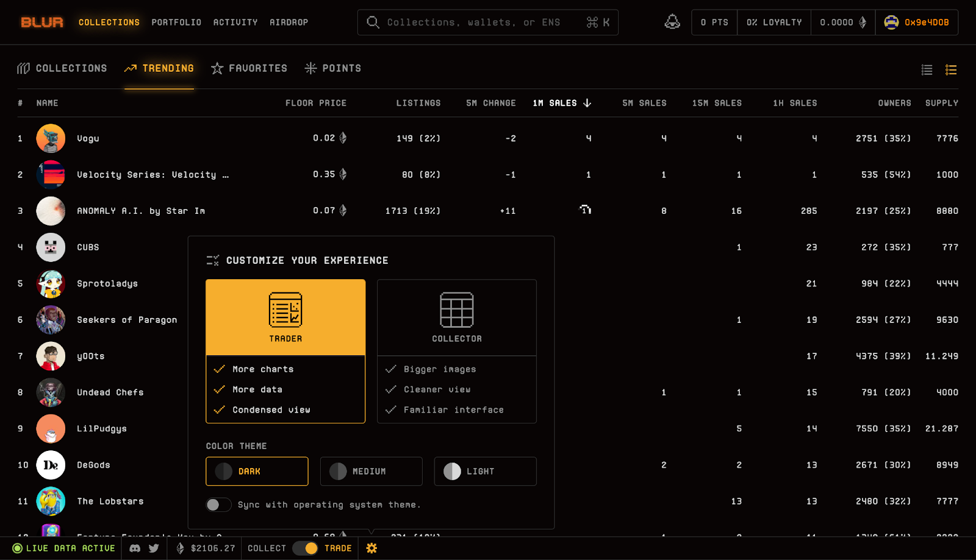Viewport: 976px width, 560px height.
Task: Click the search magnifier icon
Action: (x=373, y=23)
